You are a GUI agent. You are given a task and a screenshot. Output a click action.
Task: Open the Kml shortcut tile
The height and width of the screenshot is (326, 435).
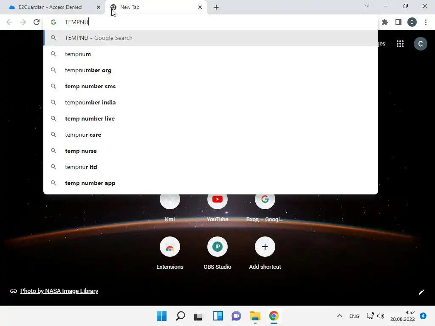[170, 207]
